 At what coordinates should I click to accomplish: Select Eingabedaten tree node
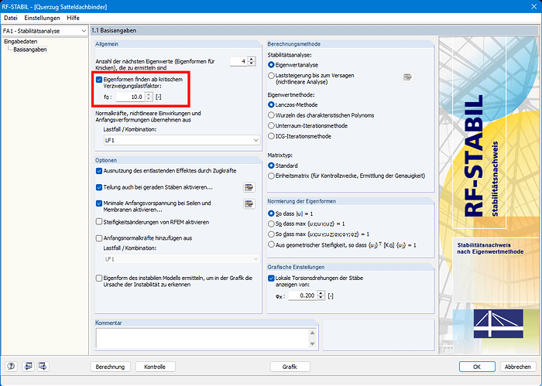click(21, 42)
